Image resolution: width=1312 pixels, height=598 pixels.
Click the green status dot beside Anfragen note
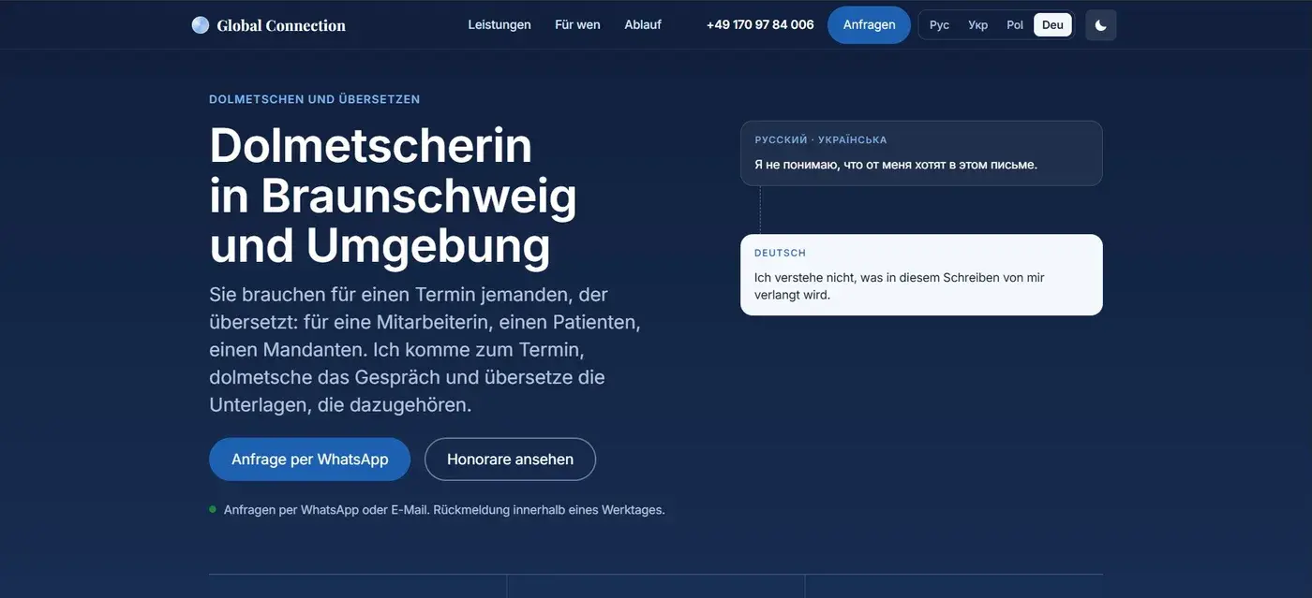tap(213, 509)
